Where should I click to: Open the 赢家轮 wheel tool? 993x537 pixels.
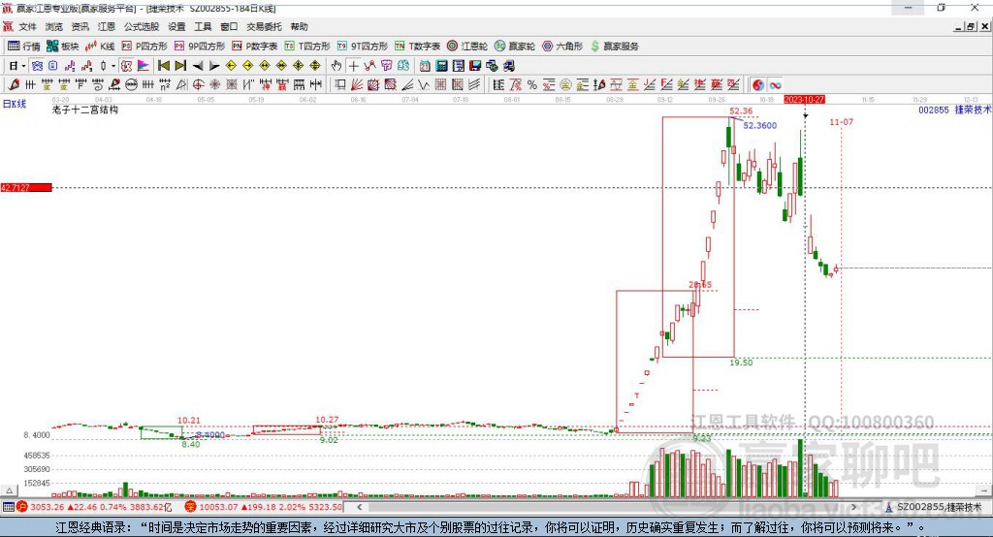coord(514,47)
